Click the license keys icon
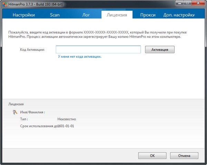Viewport: 207px width, 165px height. point(15,112)
